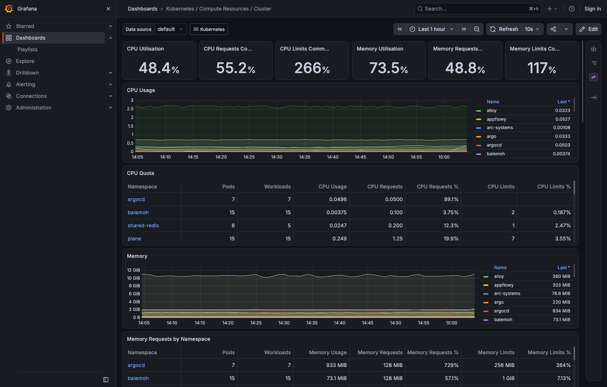Zoom out time range with magnifier icon
The image size is (607, 387).
(476, 29)
